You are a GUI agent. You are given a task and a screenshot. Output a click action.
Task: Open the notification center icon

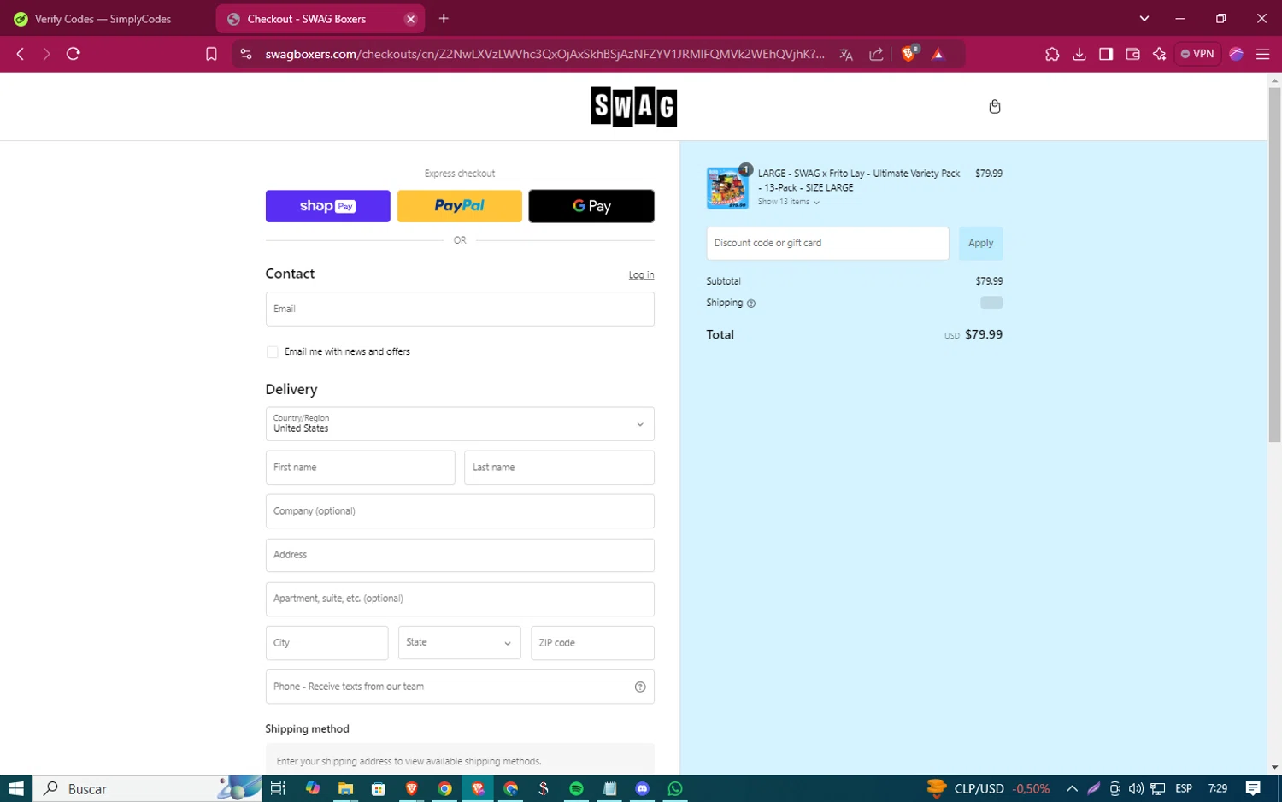click(1253, 788)
